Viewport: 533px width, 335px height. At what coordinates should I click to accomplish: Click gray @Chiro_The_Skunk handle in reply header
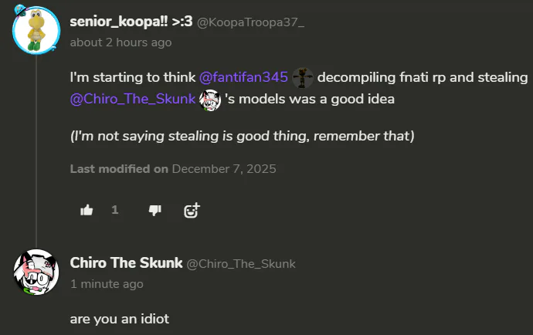click(x=241, y=264)
